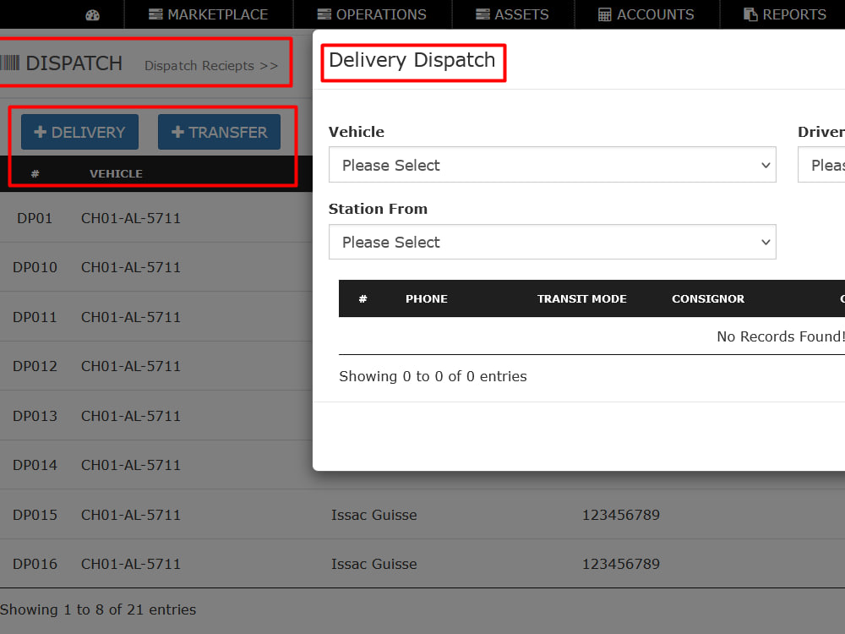
Task: Open the REPORTS menu
Action: (x=785, y=14)
